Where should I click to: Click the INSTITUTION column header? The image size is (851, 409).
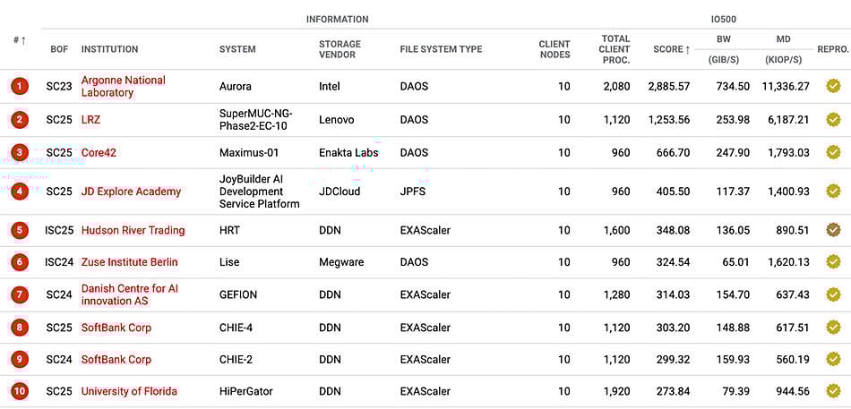click(x=109, y=49)
